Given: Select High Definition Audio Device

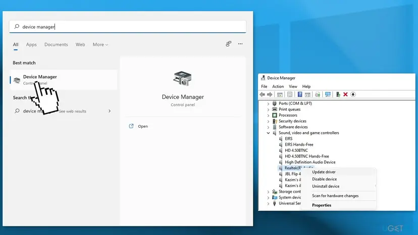Looking at the screenshot, I should (310, 162).
